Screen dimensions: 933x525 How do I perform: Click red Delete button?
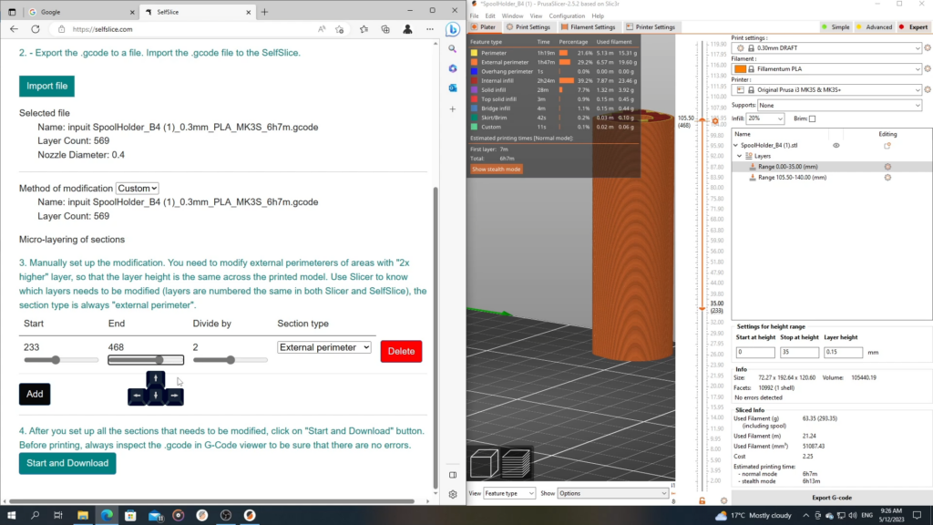click(401, 351)
